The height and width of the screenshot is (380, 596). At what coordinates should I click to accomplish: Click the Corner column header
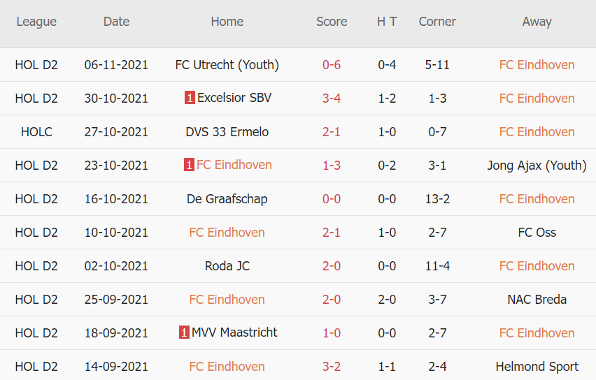click(x=437, y=22)
